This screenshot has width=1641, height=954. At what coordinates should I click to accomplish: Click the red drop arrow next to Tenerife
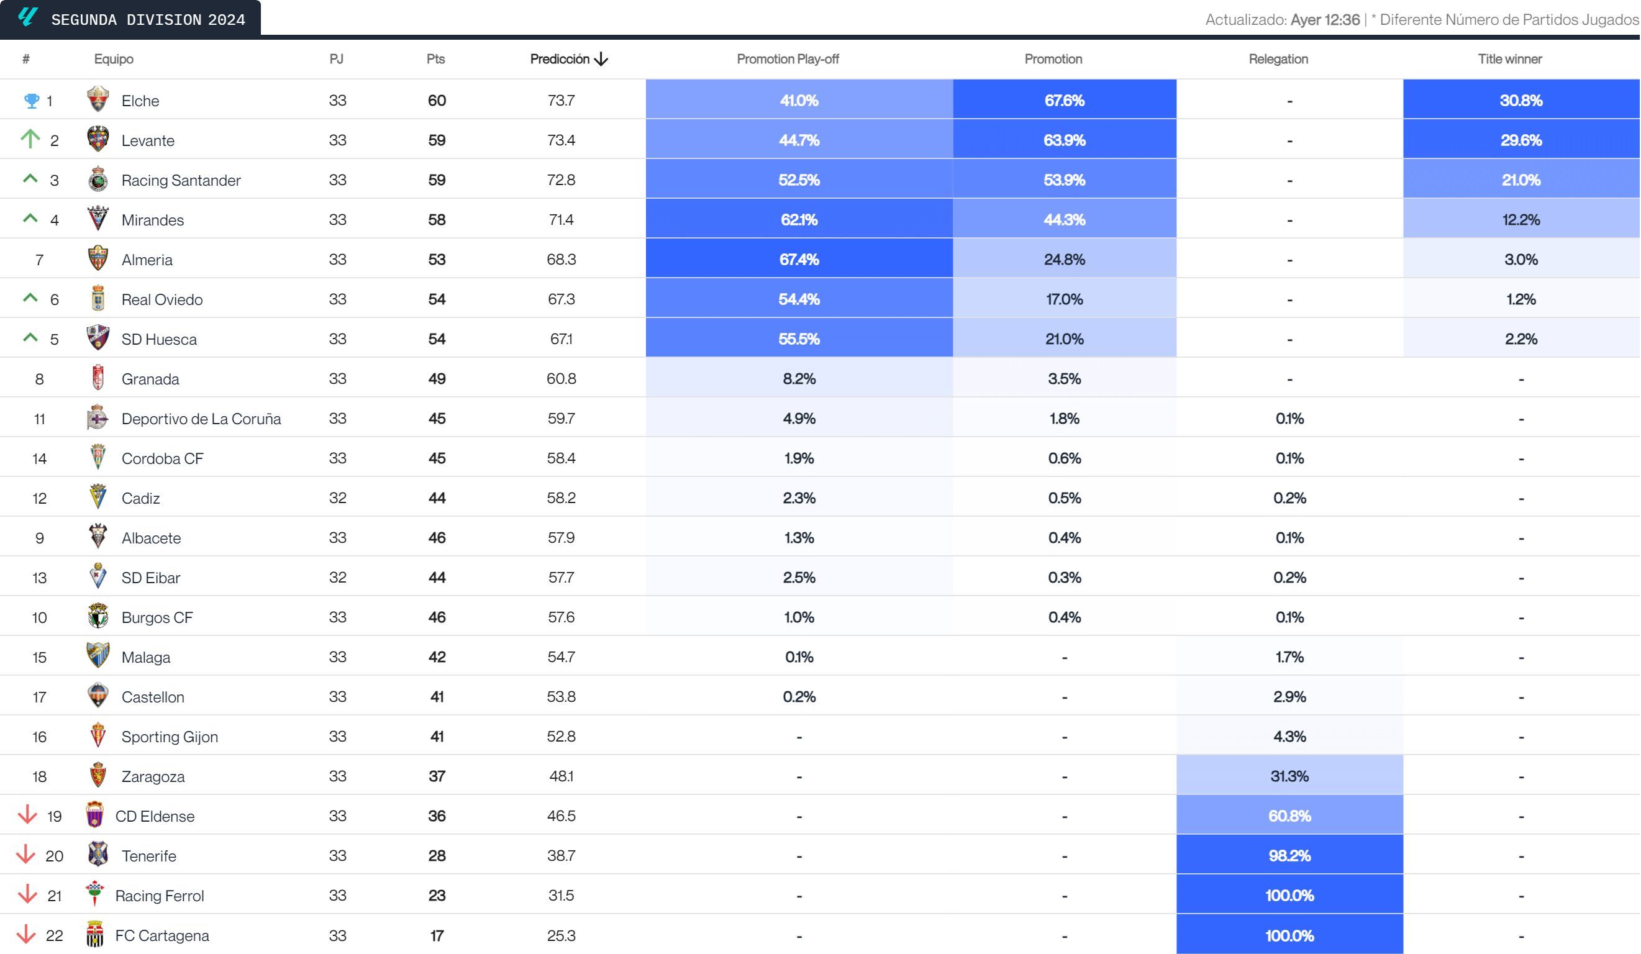pyautogui.click(x=27, y=856)
